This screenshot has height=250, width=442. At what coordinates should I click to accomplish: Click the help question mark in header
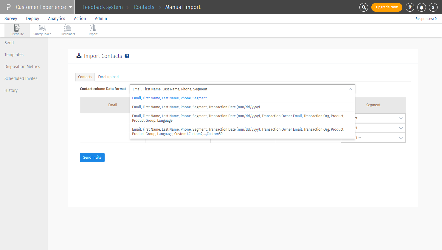click(x=410, y=7)
